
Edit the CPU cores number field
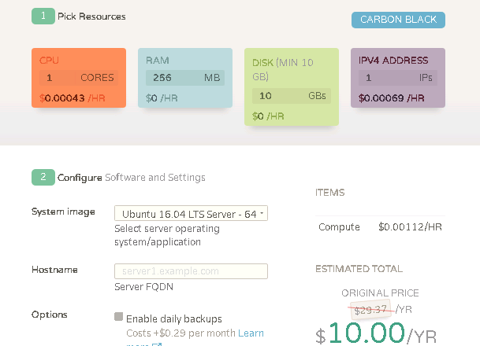click(59, 78)
